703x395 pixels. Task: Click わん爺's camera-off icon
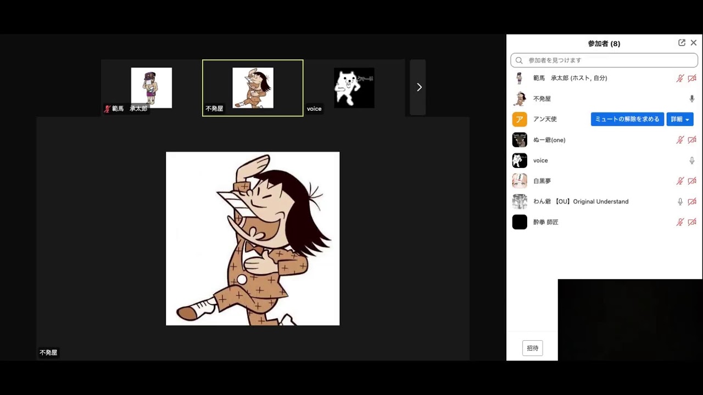point(692,202)
